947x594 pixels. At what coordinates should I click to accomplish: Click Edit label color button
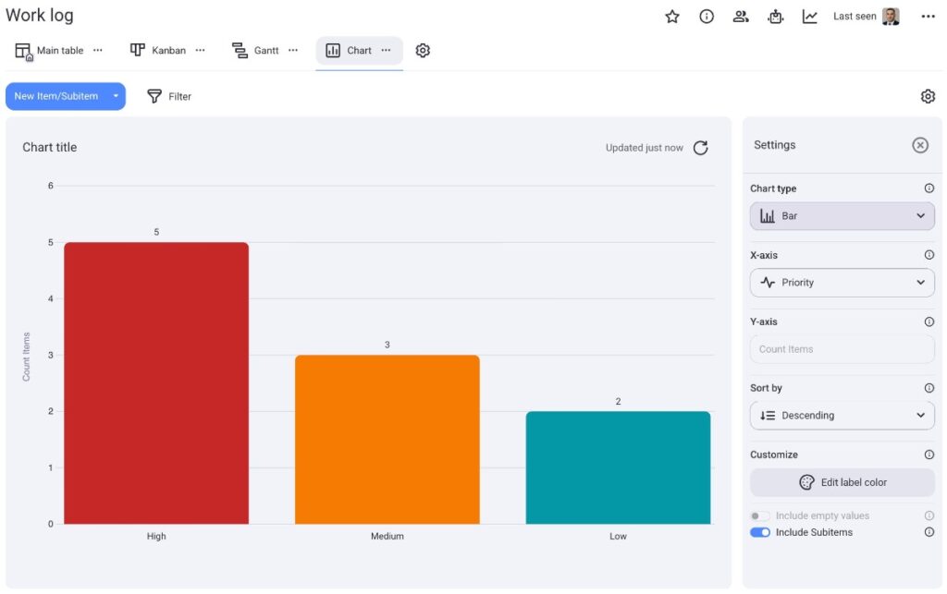[x=842, y=482]
